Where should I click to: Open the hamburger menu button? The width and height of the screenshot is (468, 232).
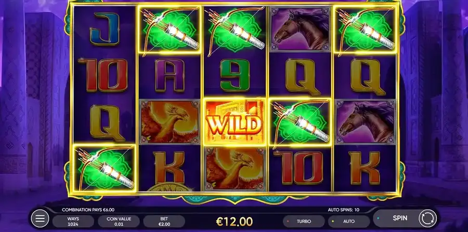click(40, 219)
